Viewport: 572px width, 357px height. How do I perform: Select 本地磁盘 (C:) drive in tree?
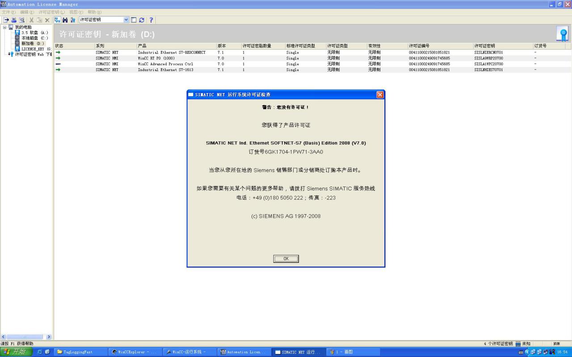click(x=34, y=38)
